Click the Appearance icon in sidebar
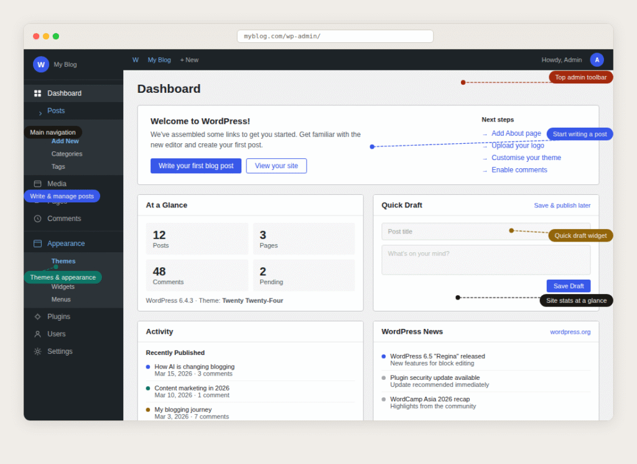Image resolution: width=637 pixels, height=464 pixels. pos(37,244)
